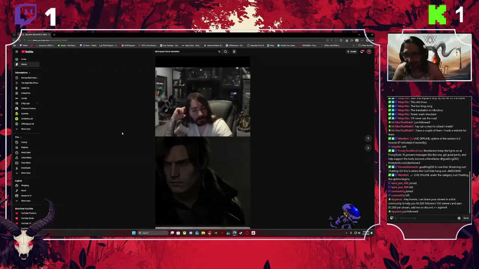Open Twitch bookmark in bookmarks bar

pos(24,46)
